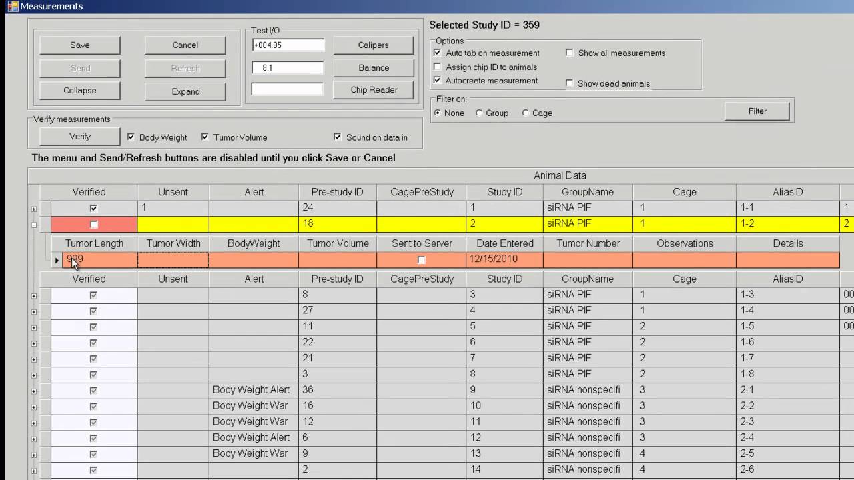Screen dimensions: 854x480
Task: Enable Assign chip ID to animals
Action: [438, 67]
